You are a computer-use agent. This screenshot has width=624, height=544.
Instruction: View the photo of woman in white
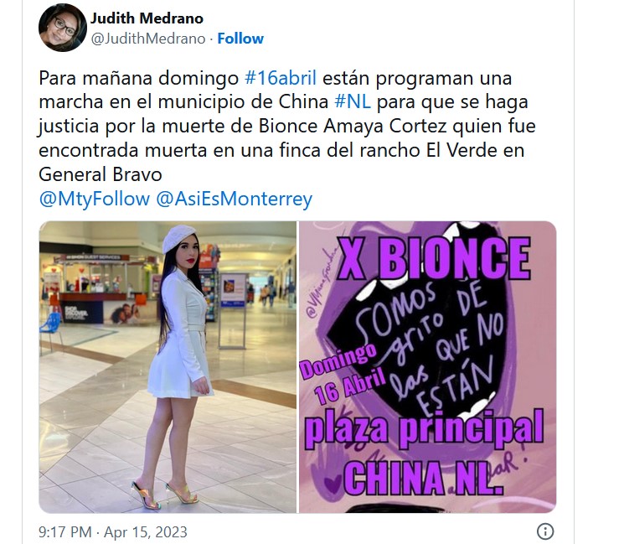168,367
